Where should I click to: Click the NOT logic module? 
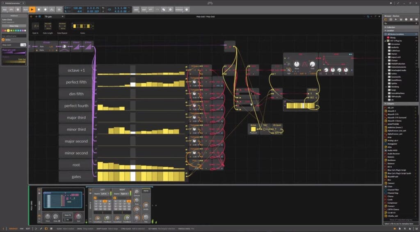265,129
